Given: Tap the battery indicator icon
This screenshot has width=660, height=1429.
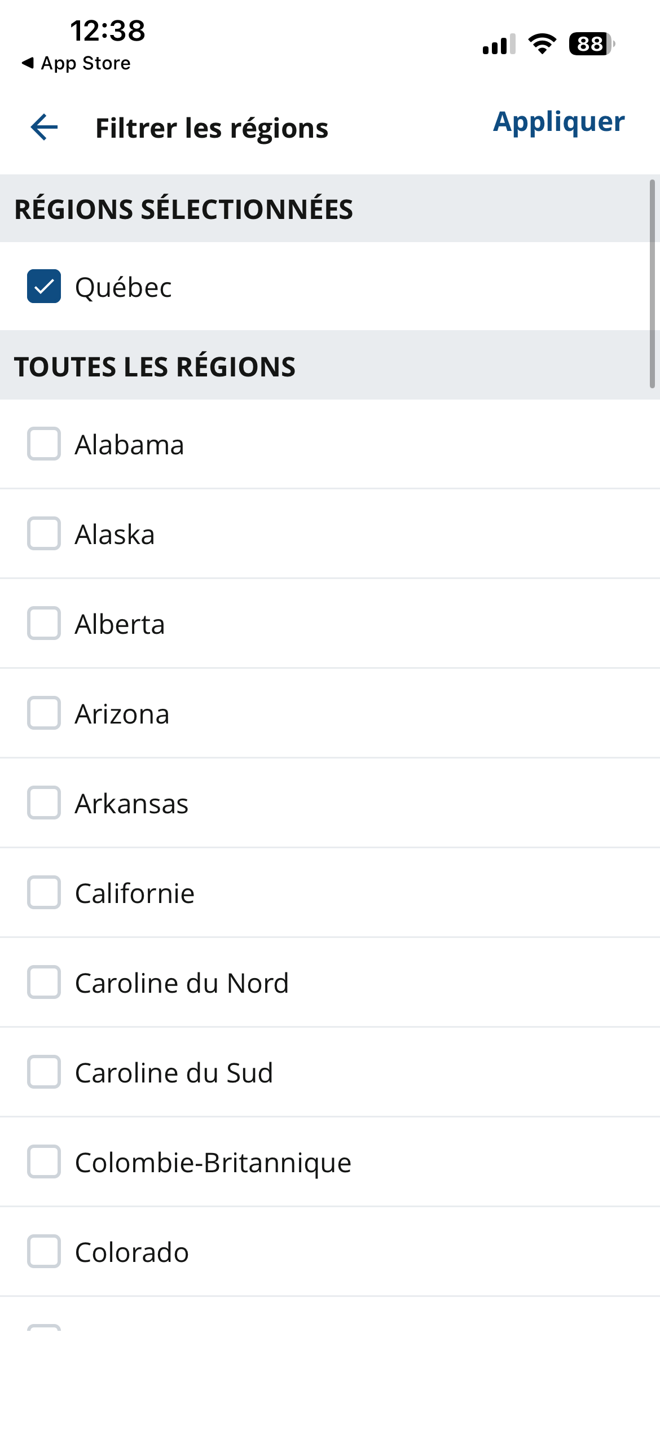Looking at the screenshot, I should [x=591, y=43].
